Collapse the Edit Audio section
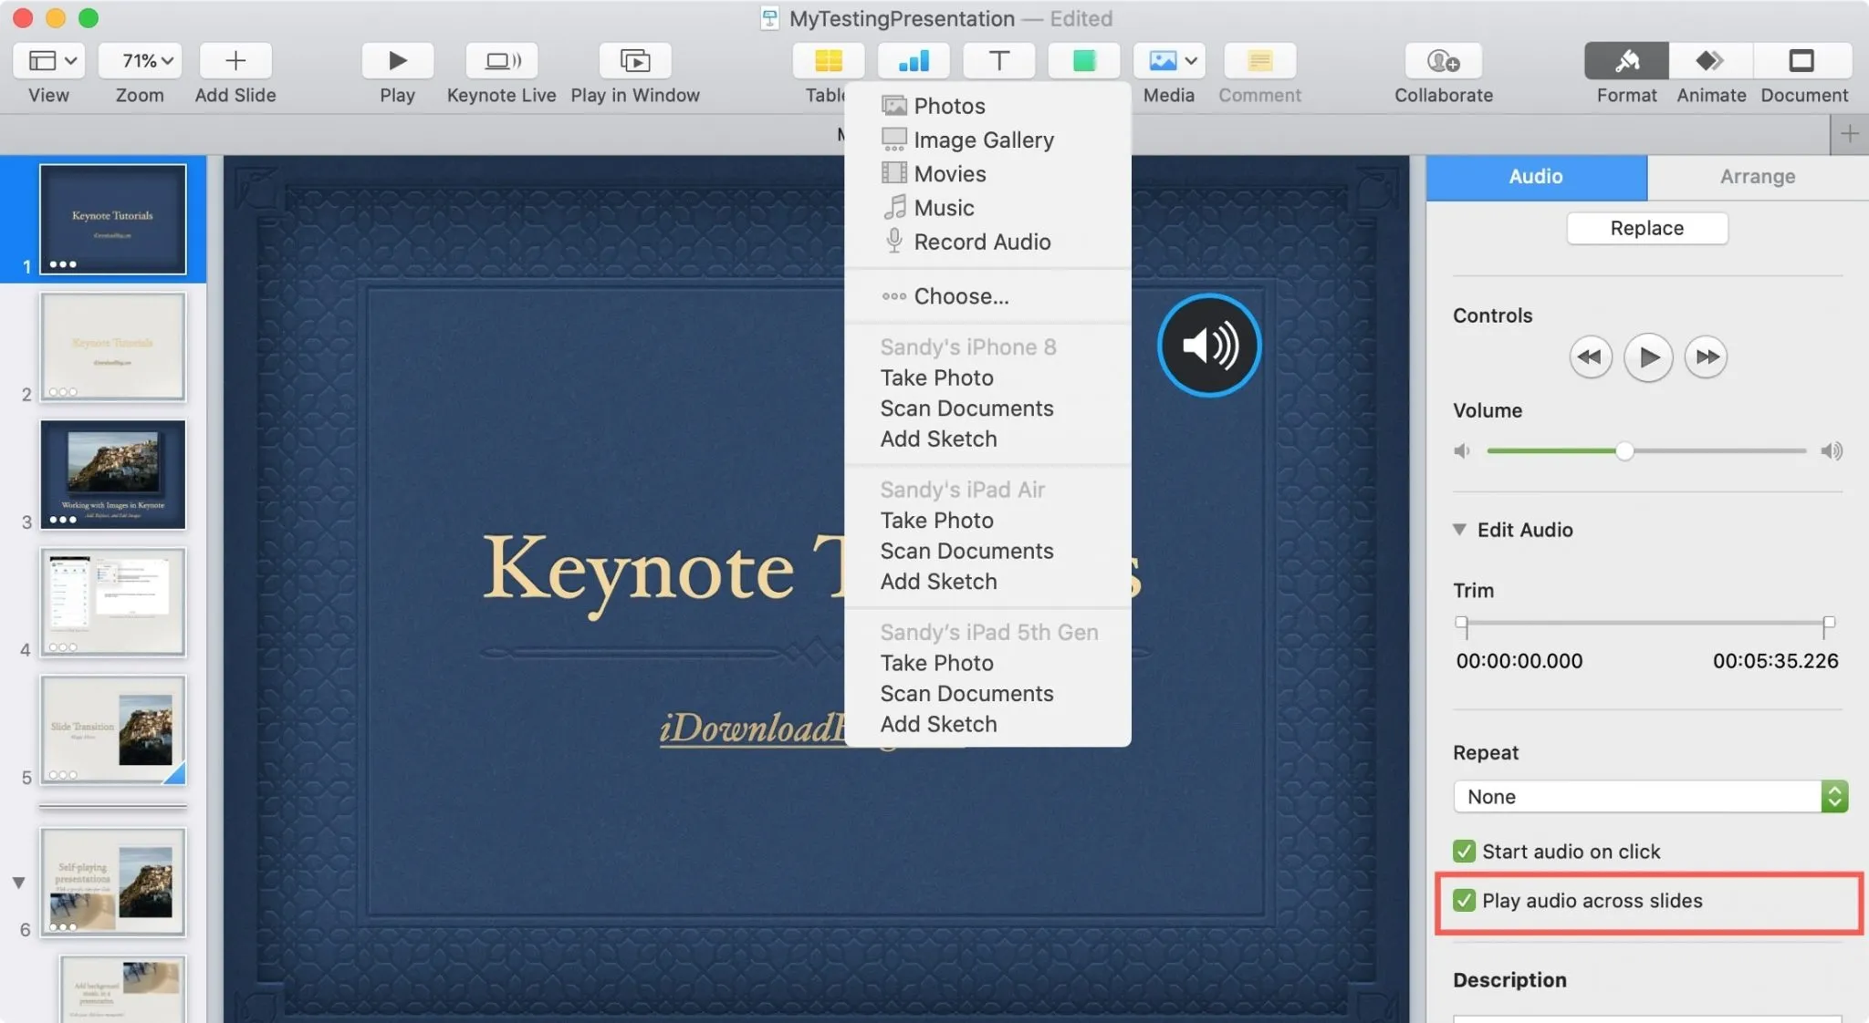 [x=1457, y=530]
